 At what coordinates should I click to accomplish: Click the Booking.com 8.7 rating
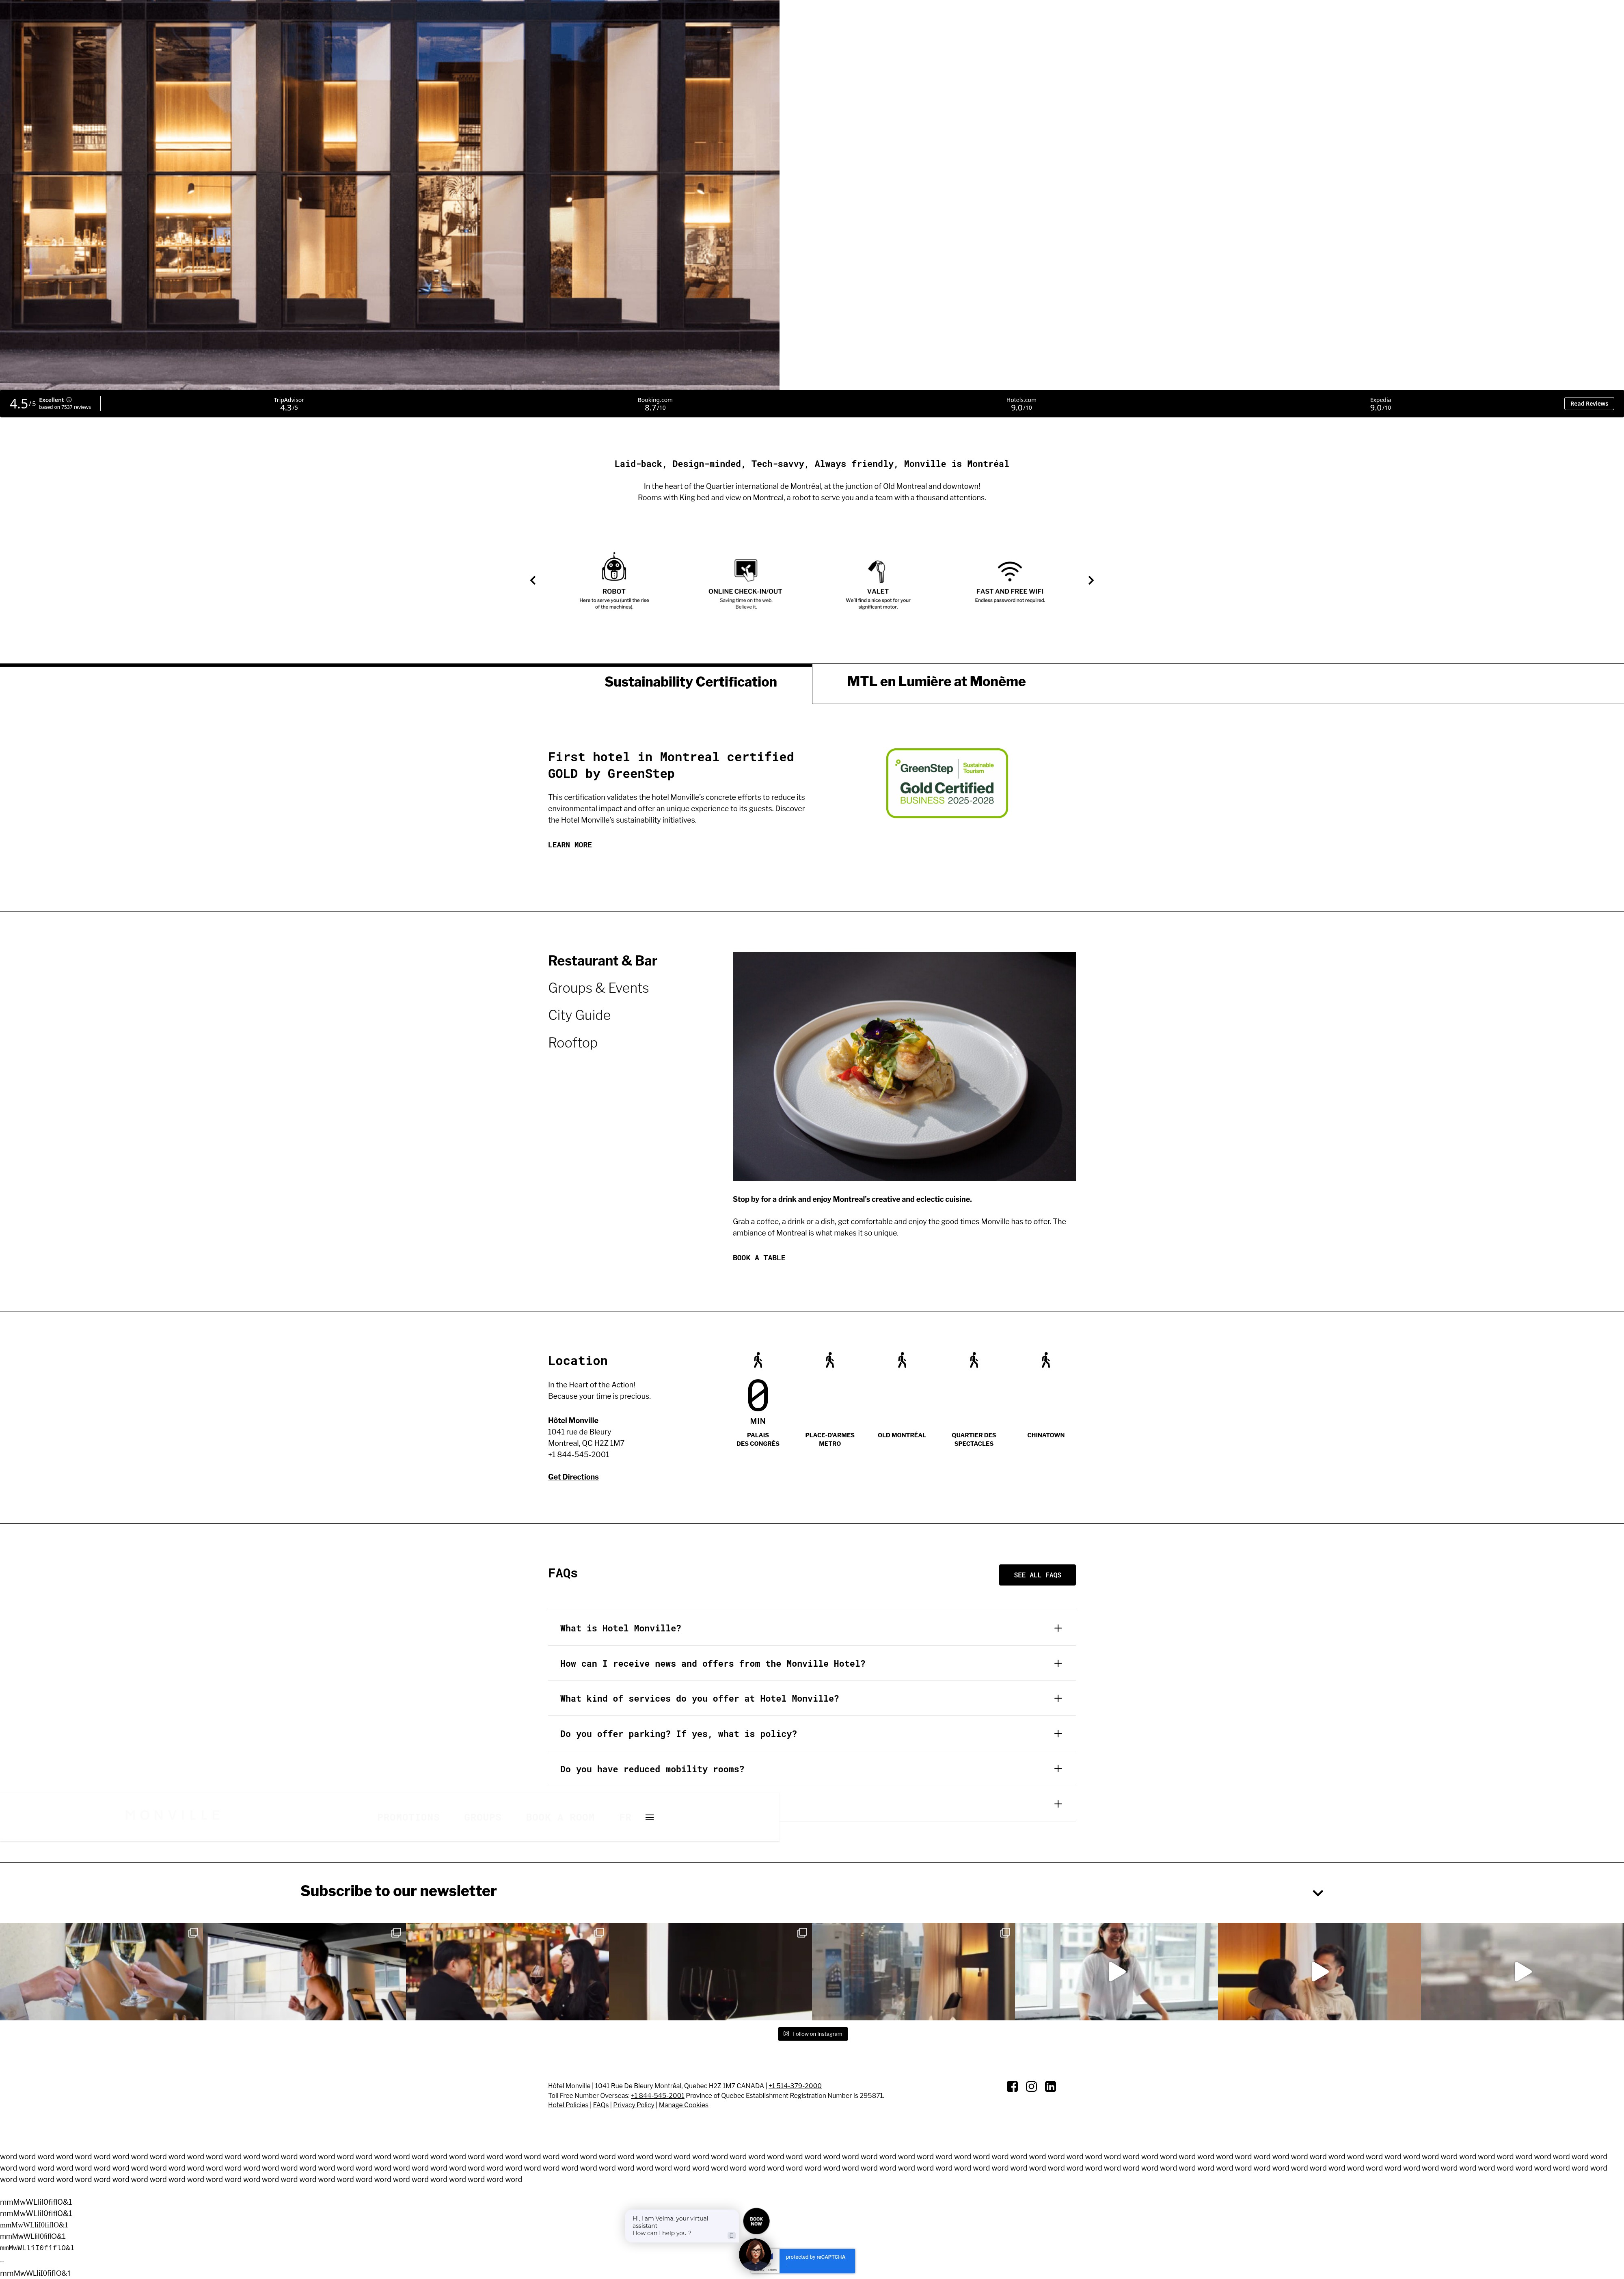[655, 404]
